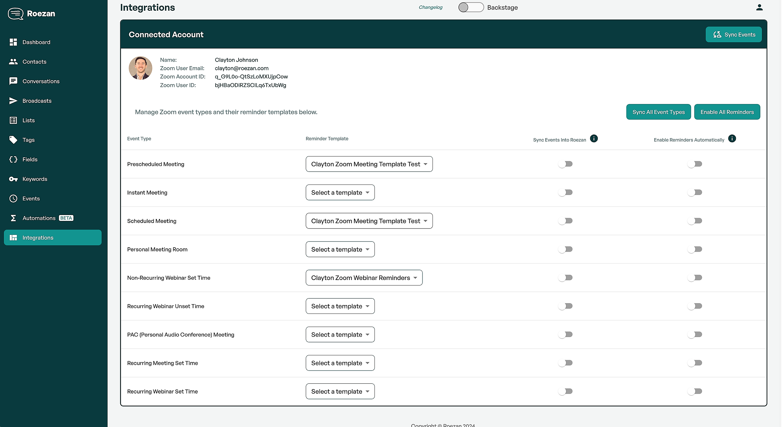Click the Fields curly-braces icon
Image resolution: width=782 pixels, height=427 pixels.
click(x=13, y=160)
